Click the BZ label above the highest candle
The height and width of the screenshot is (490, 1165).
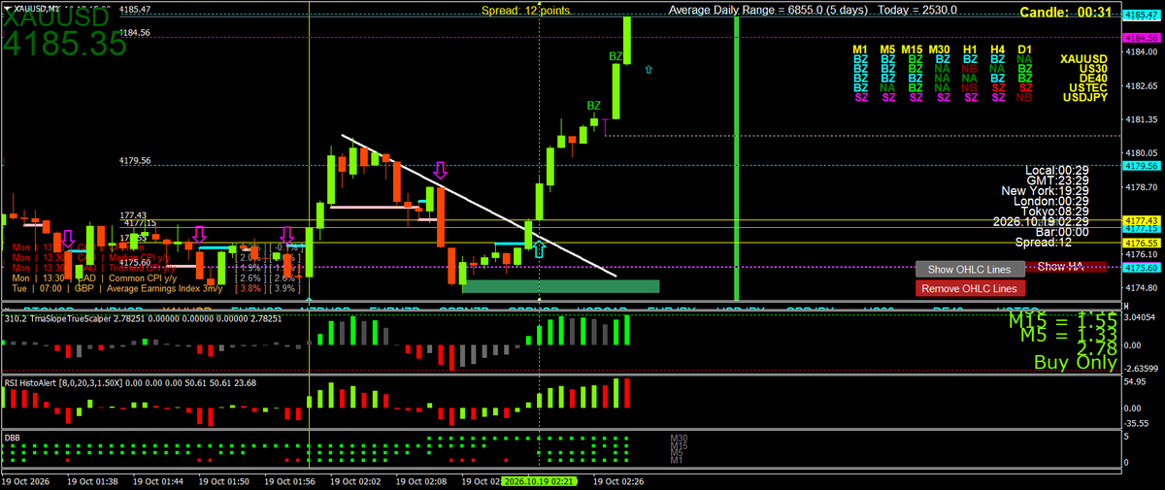pyautogui.click(x=616, y=56)
